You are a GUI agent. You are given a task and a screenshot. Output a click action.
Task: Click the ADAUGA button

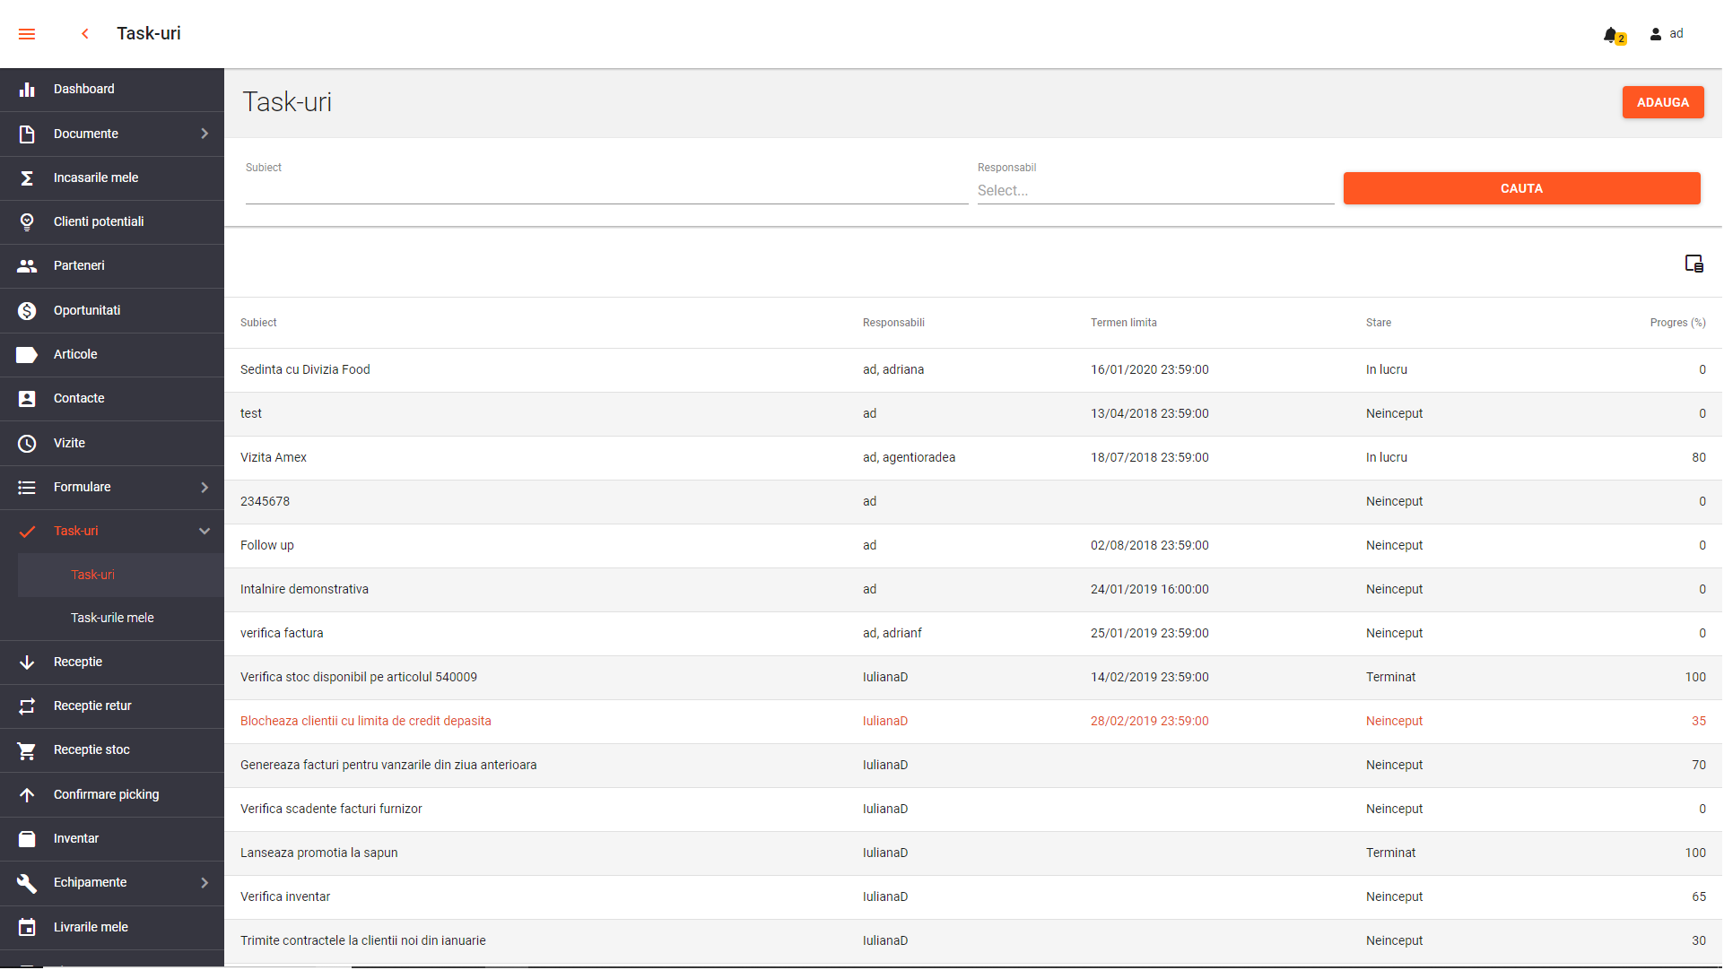[x=1664, y=102]
